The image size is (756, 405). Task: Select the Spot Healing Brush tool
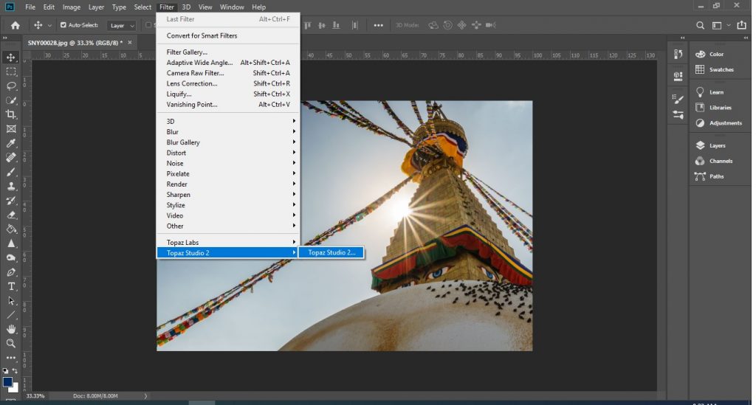(10, 157)
